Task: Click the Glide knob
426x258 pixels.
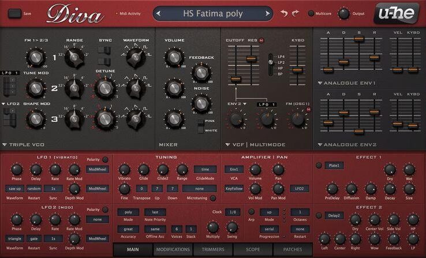Action: coord(144,170)
